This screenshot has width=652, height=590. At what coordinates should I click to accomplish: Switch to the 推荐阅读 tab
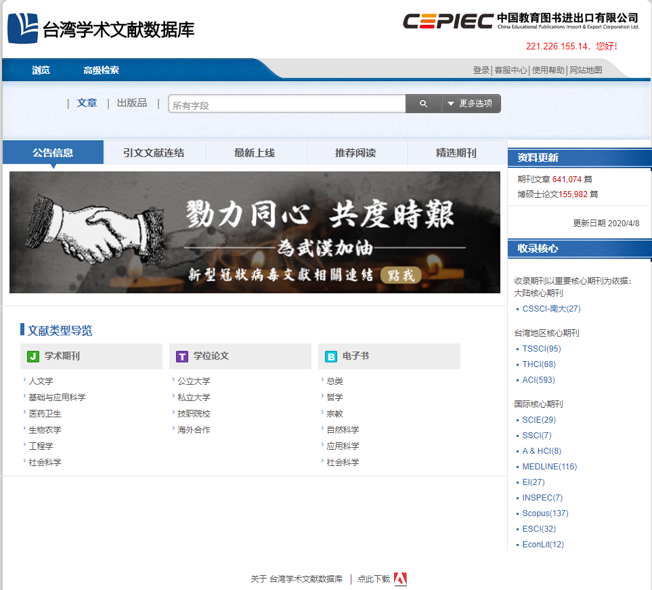356,152
